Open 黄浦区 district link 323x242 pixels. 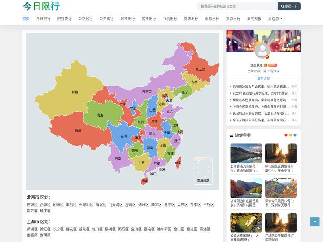pyautogui.click(x=32, y=229)
